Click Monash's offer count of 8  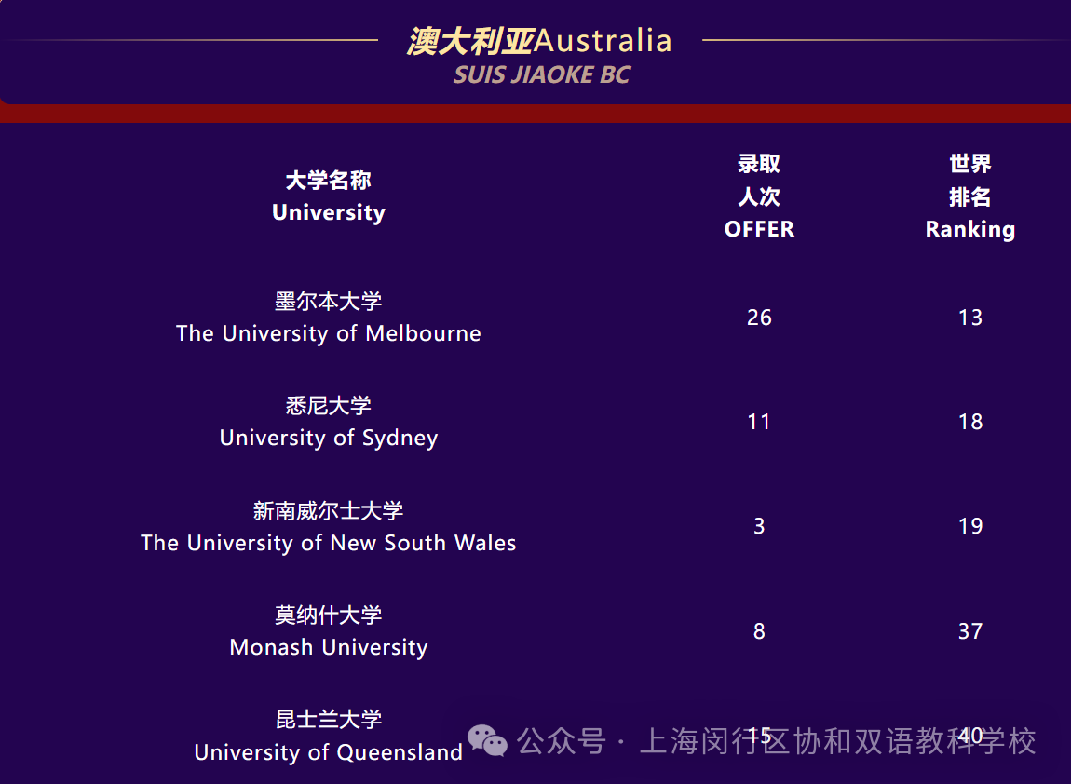point(759,631)
